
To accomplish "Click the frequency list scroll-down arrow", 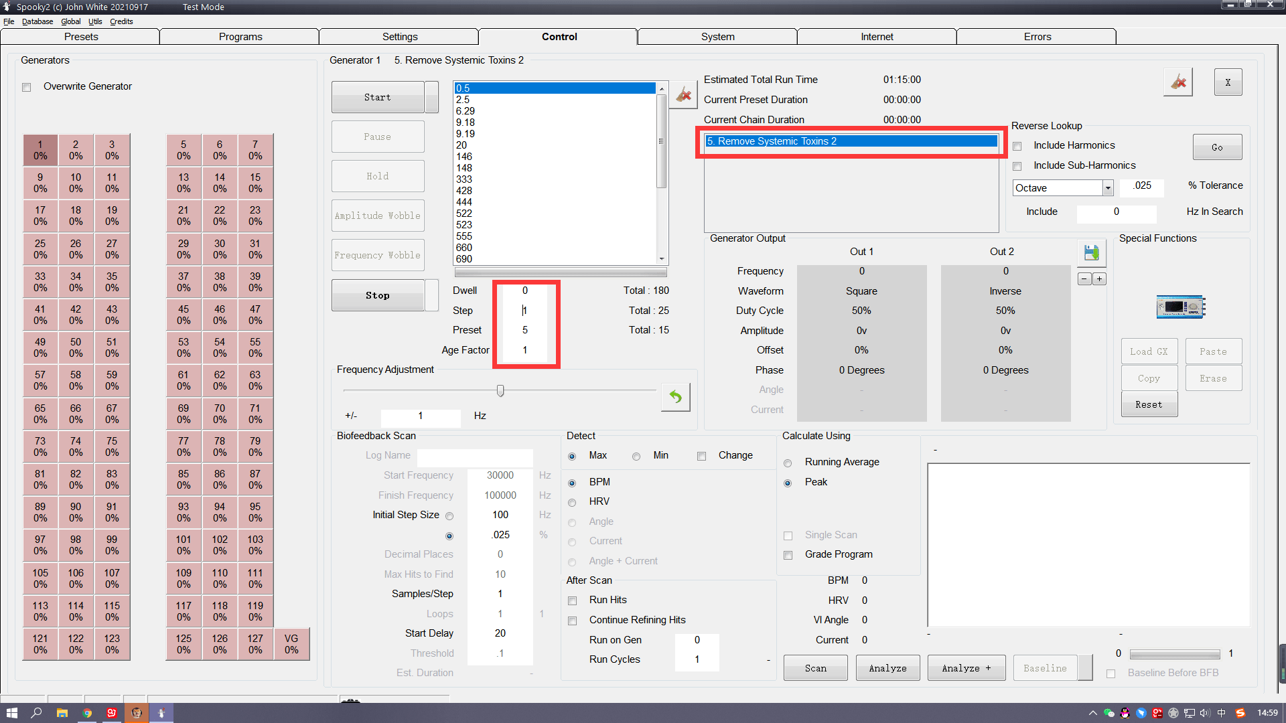I will (662, 259).
